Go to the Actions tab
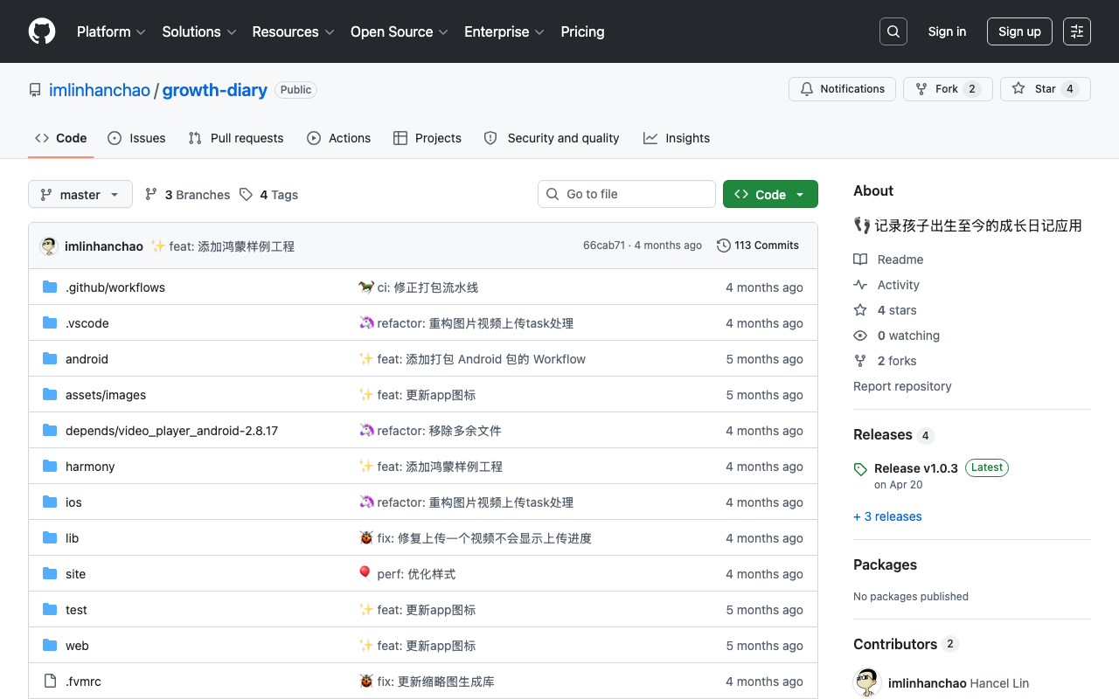Viewport: 1119px width, 699px height. coord(339,138)
